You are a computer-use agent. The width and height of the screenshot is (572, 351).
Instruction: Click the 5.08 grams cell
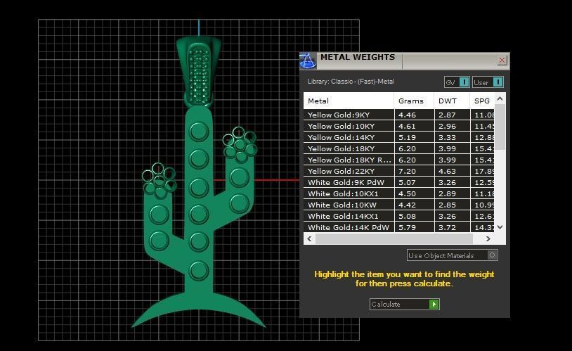415,216
